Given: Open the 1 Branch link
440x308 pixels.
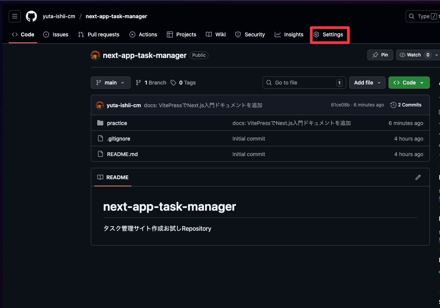Looking at the screenshot, I should coord(151,83).
